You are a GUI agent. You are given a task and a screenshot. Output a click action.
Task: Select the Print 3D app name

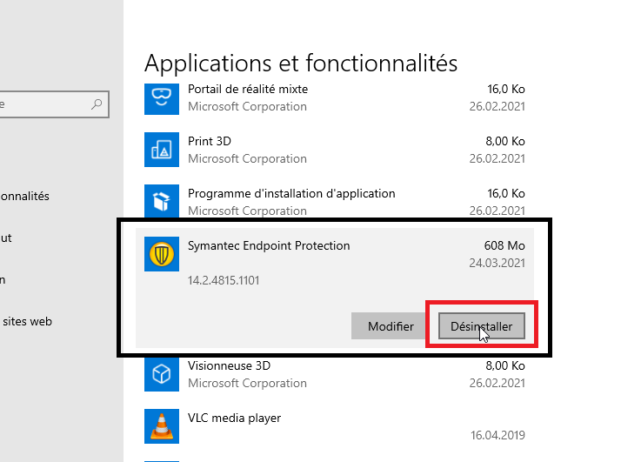tap(210, 141)
